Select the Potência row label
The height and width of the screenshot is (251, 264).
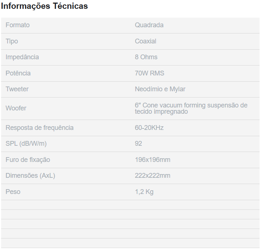coord(18,73)
